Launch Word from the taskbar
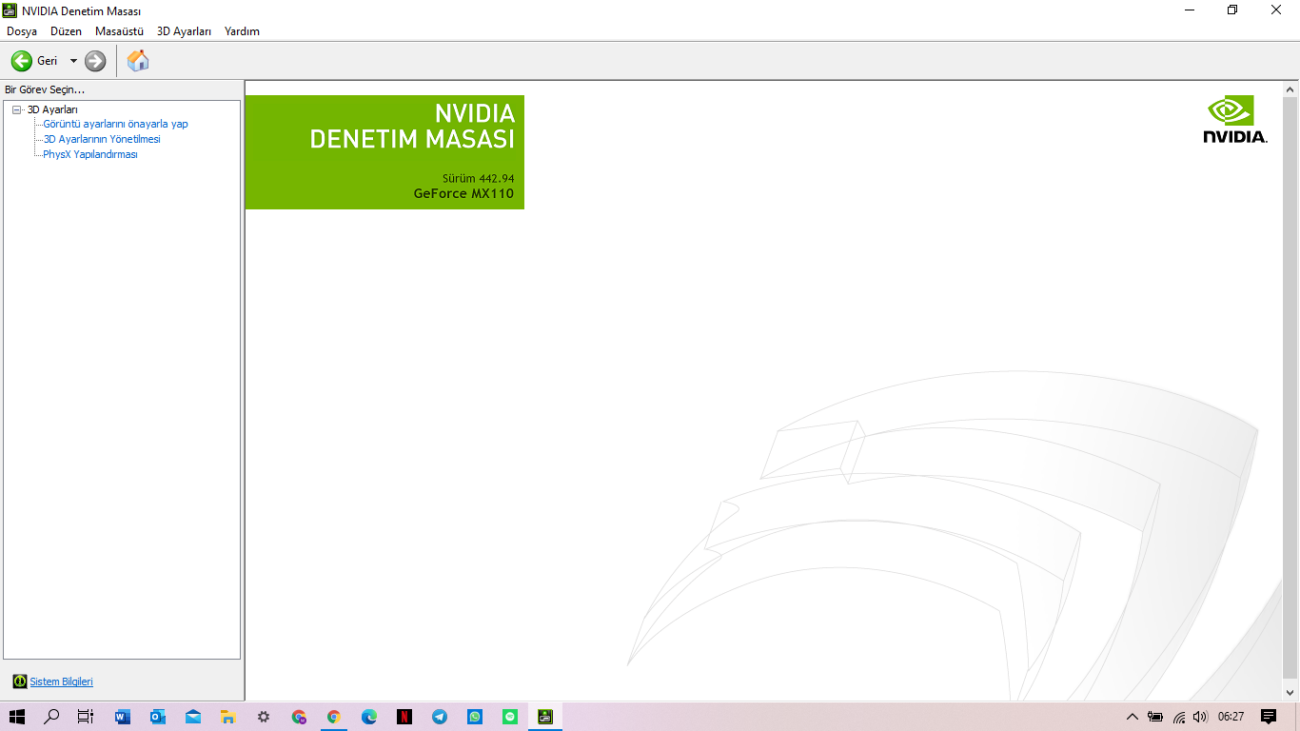Viewport: 1300px width, 731px height. click(123, 717)
